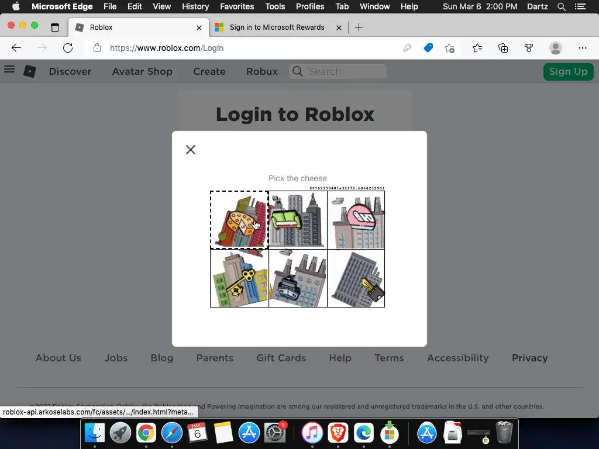Open the Robux link
This screenshot has width=599, height=449.
(261, 71)
